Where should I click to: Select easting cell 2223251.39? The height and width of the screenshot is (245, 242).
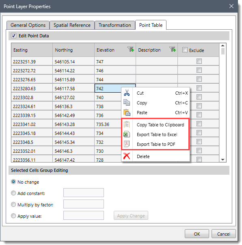pos(32,61)
